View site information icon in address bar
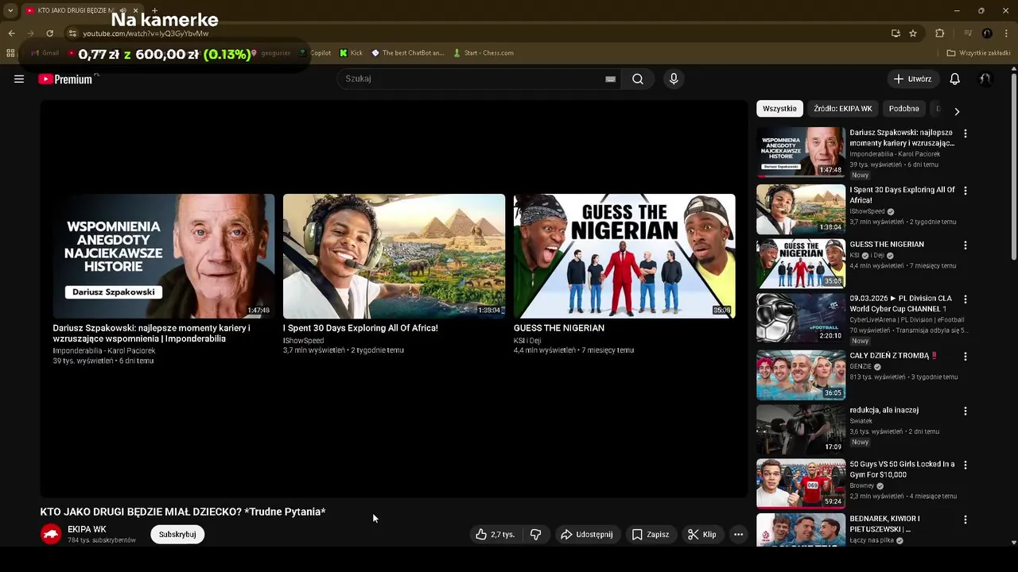 (72, 33)
